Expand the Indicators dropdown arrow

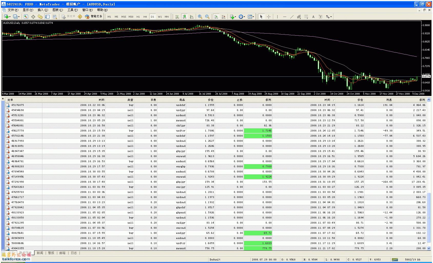pyautogui.click(x=235, y=17)
